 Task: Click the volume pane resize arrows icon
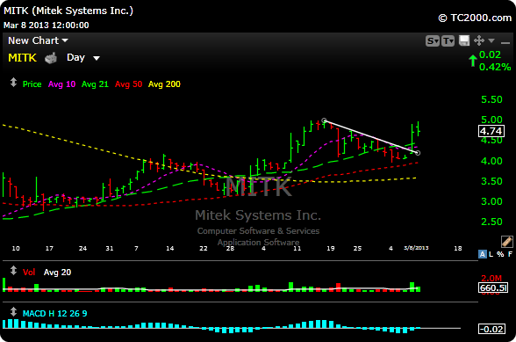13,271
